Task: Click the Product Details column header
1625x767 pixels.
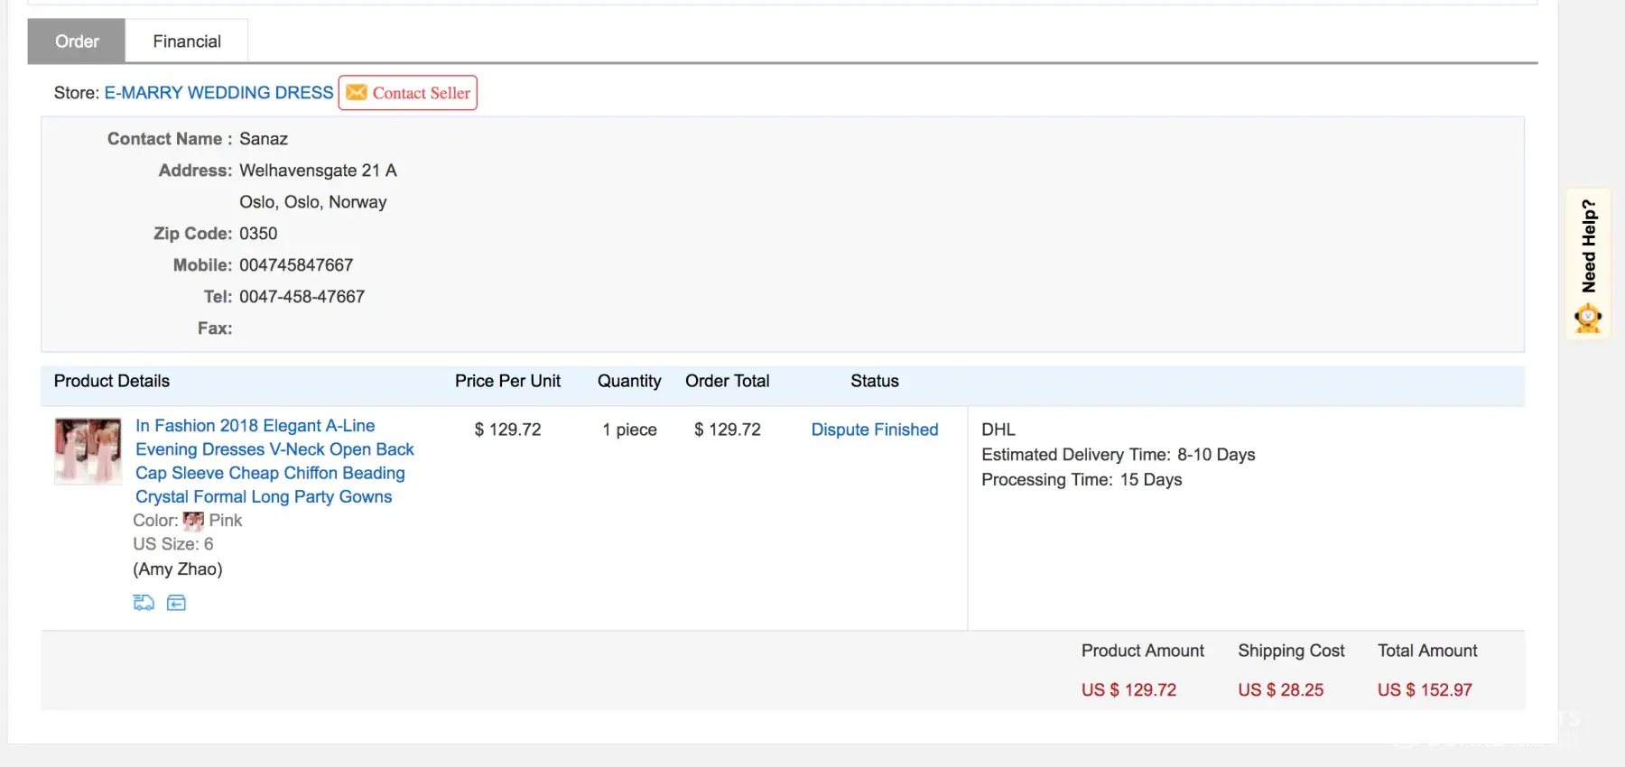Action: click(112, 381)
